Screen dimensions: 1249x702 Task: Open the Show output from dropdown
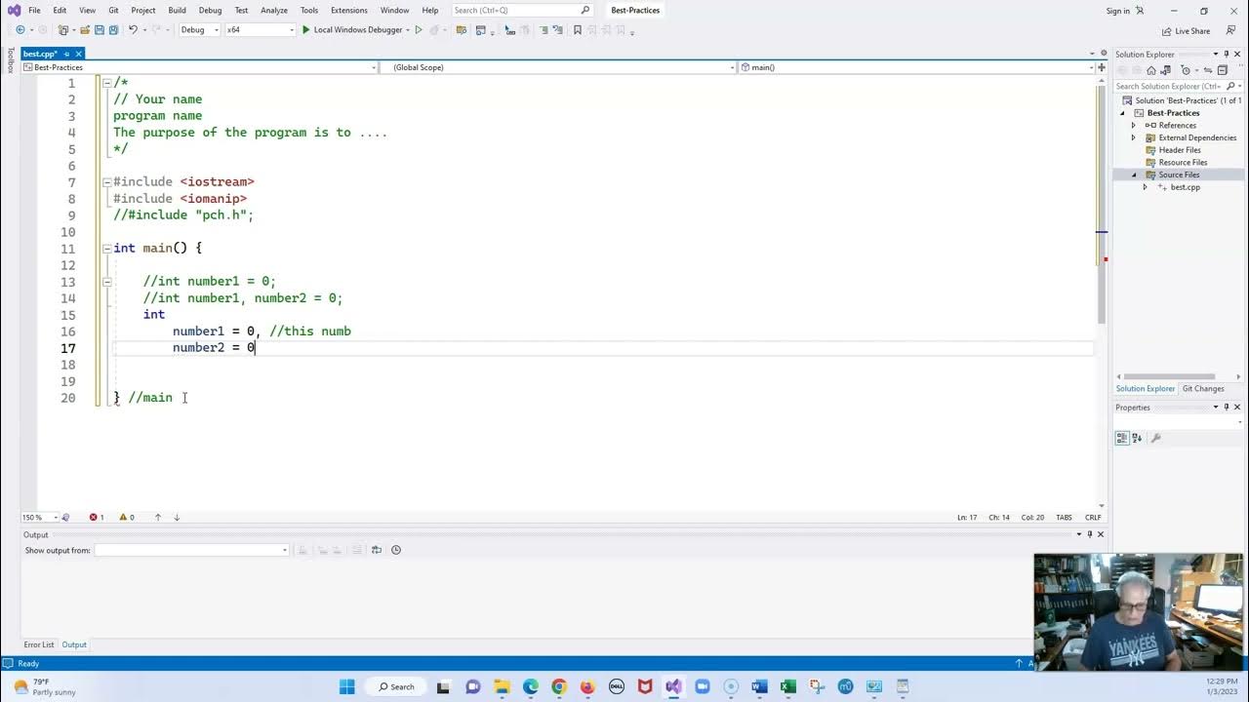[x=192, y=550]
